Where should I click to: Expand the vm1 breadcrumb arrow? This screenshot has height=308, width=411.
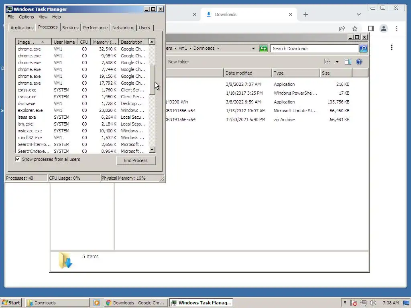[x=190, y=48]
